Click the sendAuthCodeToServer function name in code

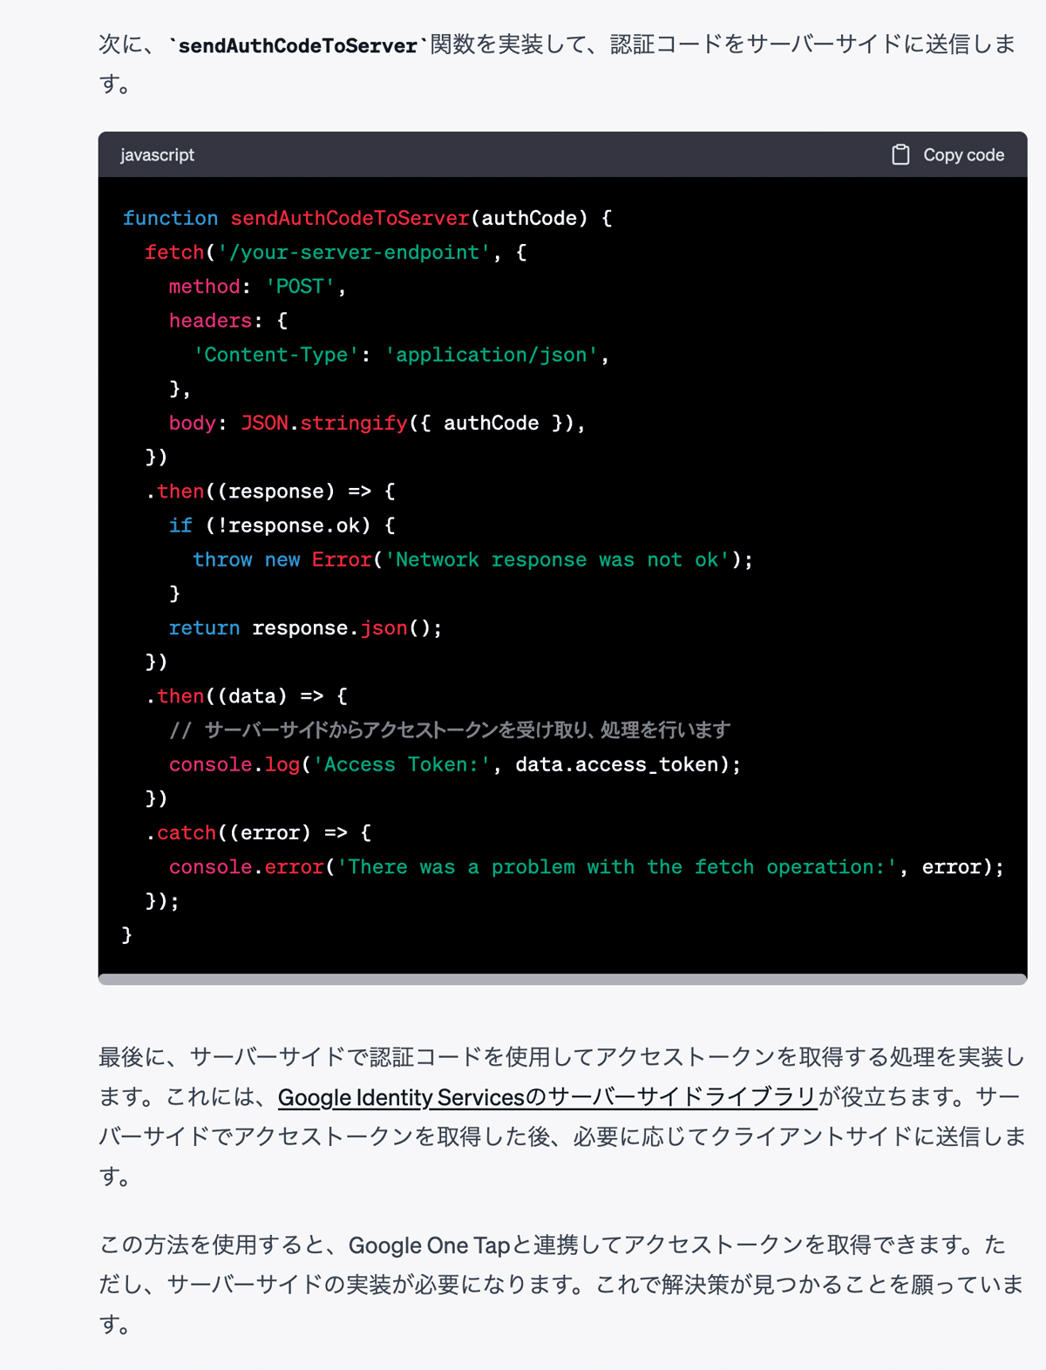point(350,218)
